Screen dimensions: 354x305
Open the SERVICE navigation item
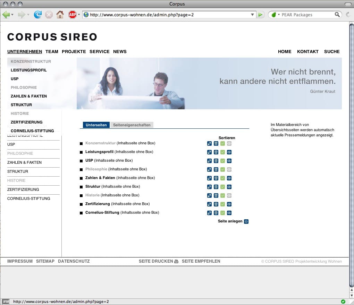click(100, 52)
